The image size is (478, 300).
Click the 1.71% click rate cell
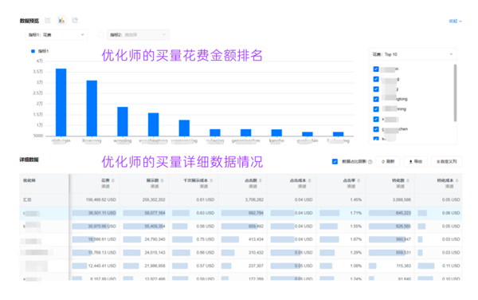coord(356,213)
